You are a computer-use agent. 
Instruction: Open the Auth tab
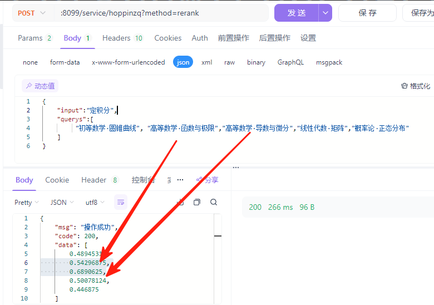pos(200,38)
